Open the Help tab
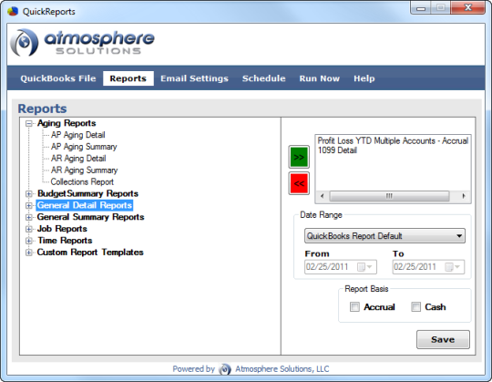 [364, 78]
